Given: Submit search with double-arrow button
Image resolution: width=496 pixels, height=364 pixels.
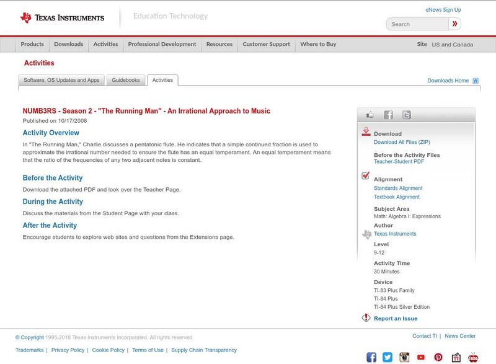Looking at the screenshot, I should [x=454, y=24].
